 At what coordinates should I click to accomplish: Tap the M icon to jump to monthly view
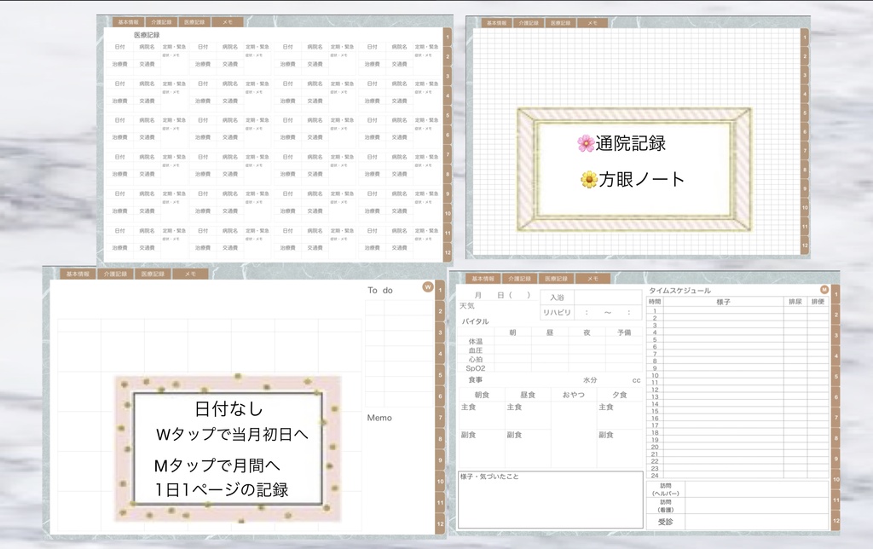pyautogui.click(x=824, y=289)
